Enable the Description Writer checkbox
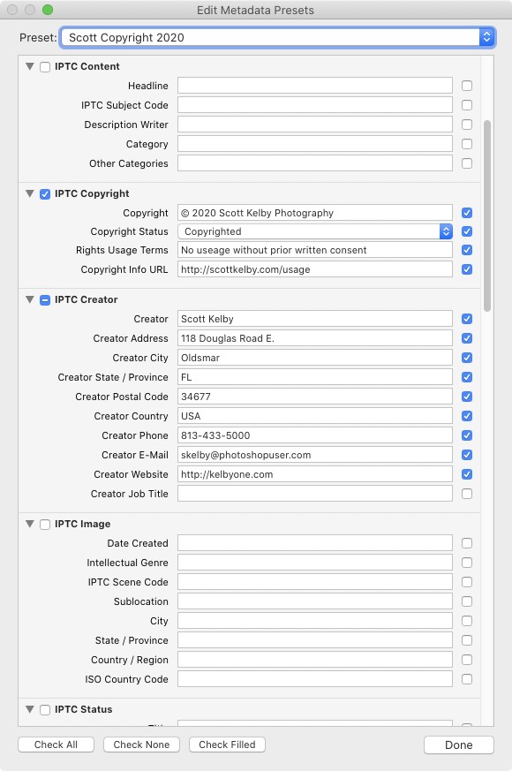Viewport: 512px width, 771px height. coord(467,125)
